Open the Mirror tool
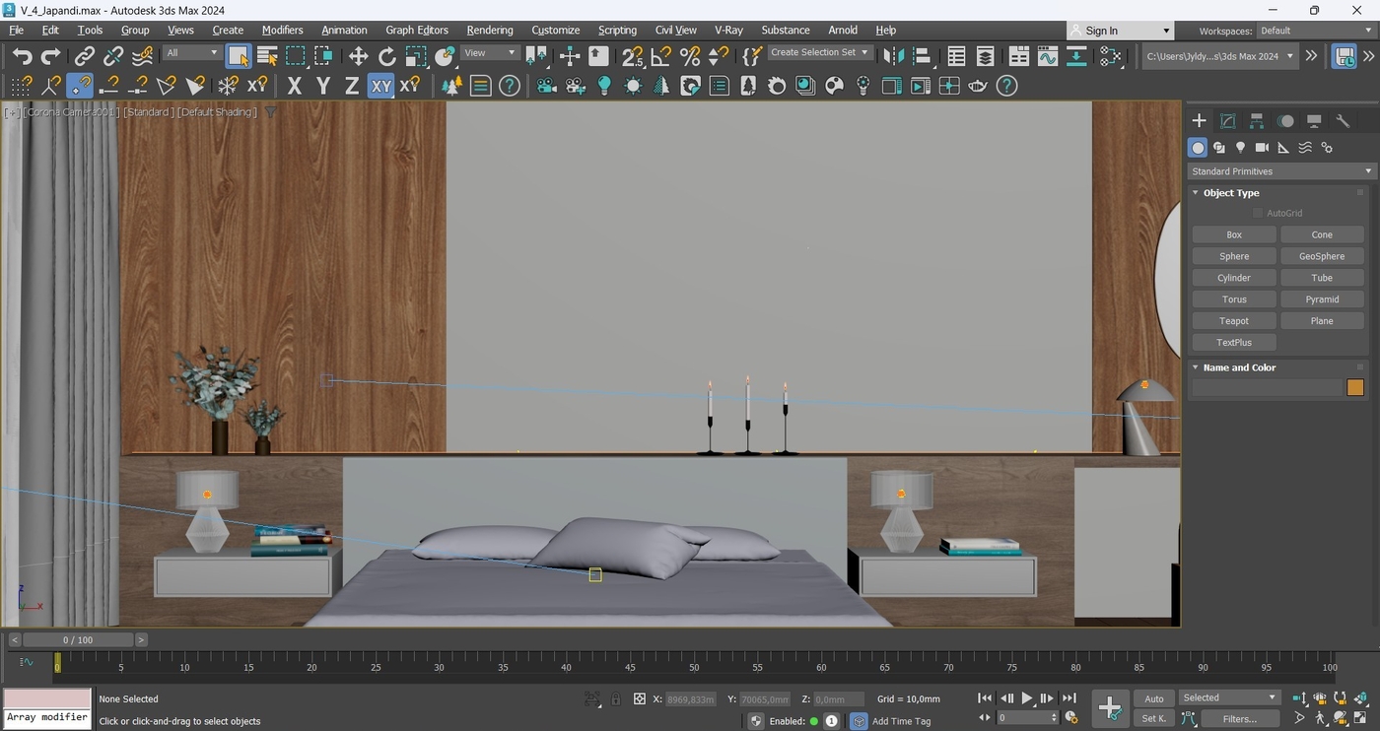This screenshot has width=1380, height=731. (x=893, y=56)
